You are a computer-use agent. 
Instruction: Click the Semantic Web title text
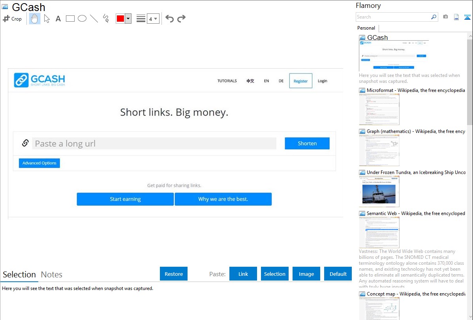[x=416, y=213]
